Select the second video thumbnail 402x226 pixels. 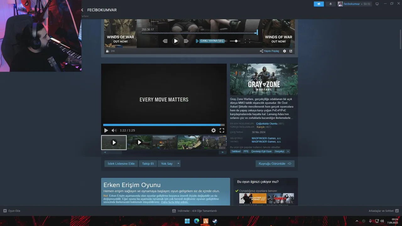pos(139,143)
